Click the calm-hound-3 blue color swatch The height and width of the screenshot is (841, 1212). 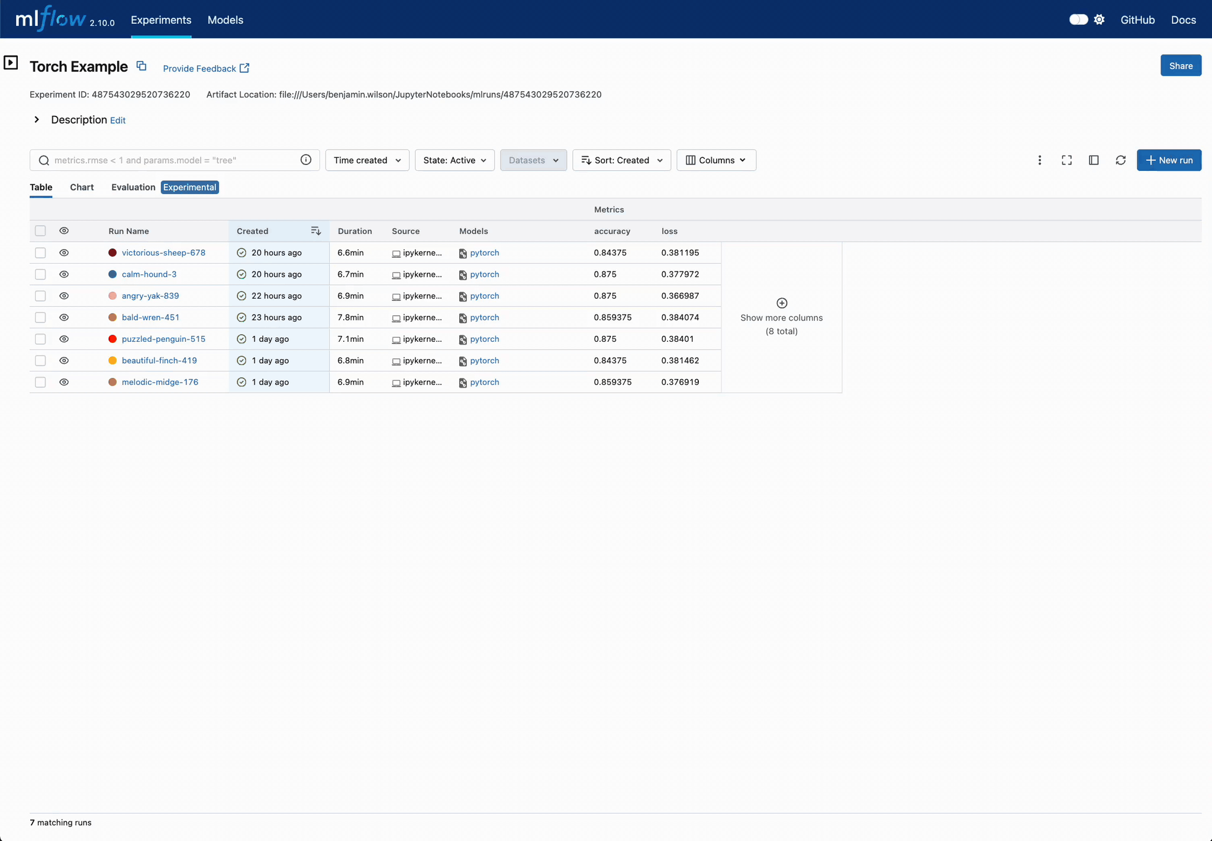coord(112,274)
